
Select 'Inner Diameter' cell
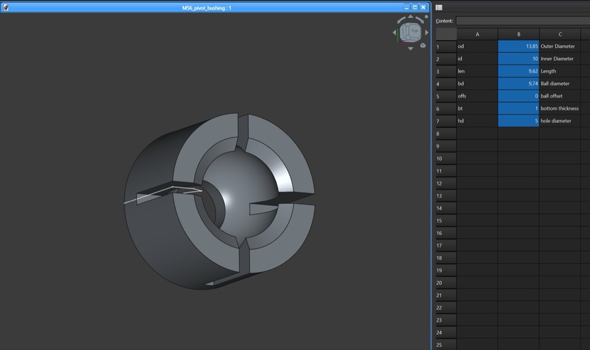coord(560,58)
